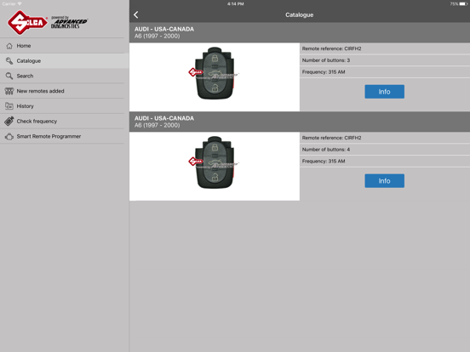This screenshot has width=470, height=352.
Task: Click the Catalogue title in top bar
Action: point(299,14)
